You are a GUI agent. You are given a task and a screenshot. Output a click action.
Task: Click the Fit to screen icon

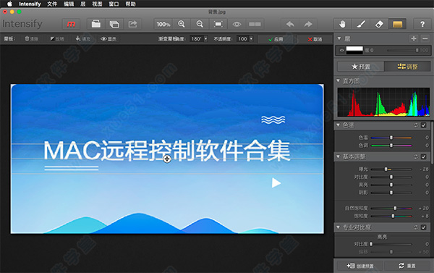click(x=218, y=25)
